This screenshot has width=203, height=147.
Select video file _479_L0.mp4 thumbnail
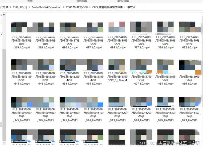[x=22, y=102]
